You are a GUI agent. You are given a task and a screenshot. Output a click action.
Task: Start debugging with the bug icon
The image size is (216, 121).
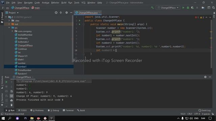(x=188, y=8)
